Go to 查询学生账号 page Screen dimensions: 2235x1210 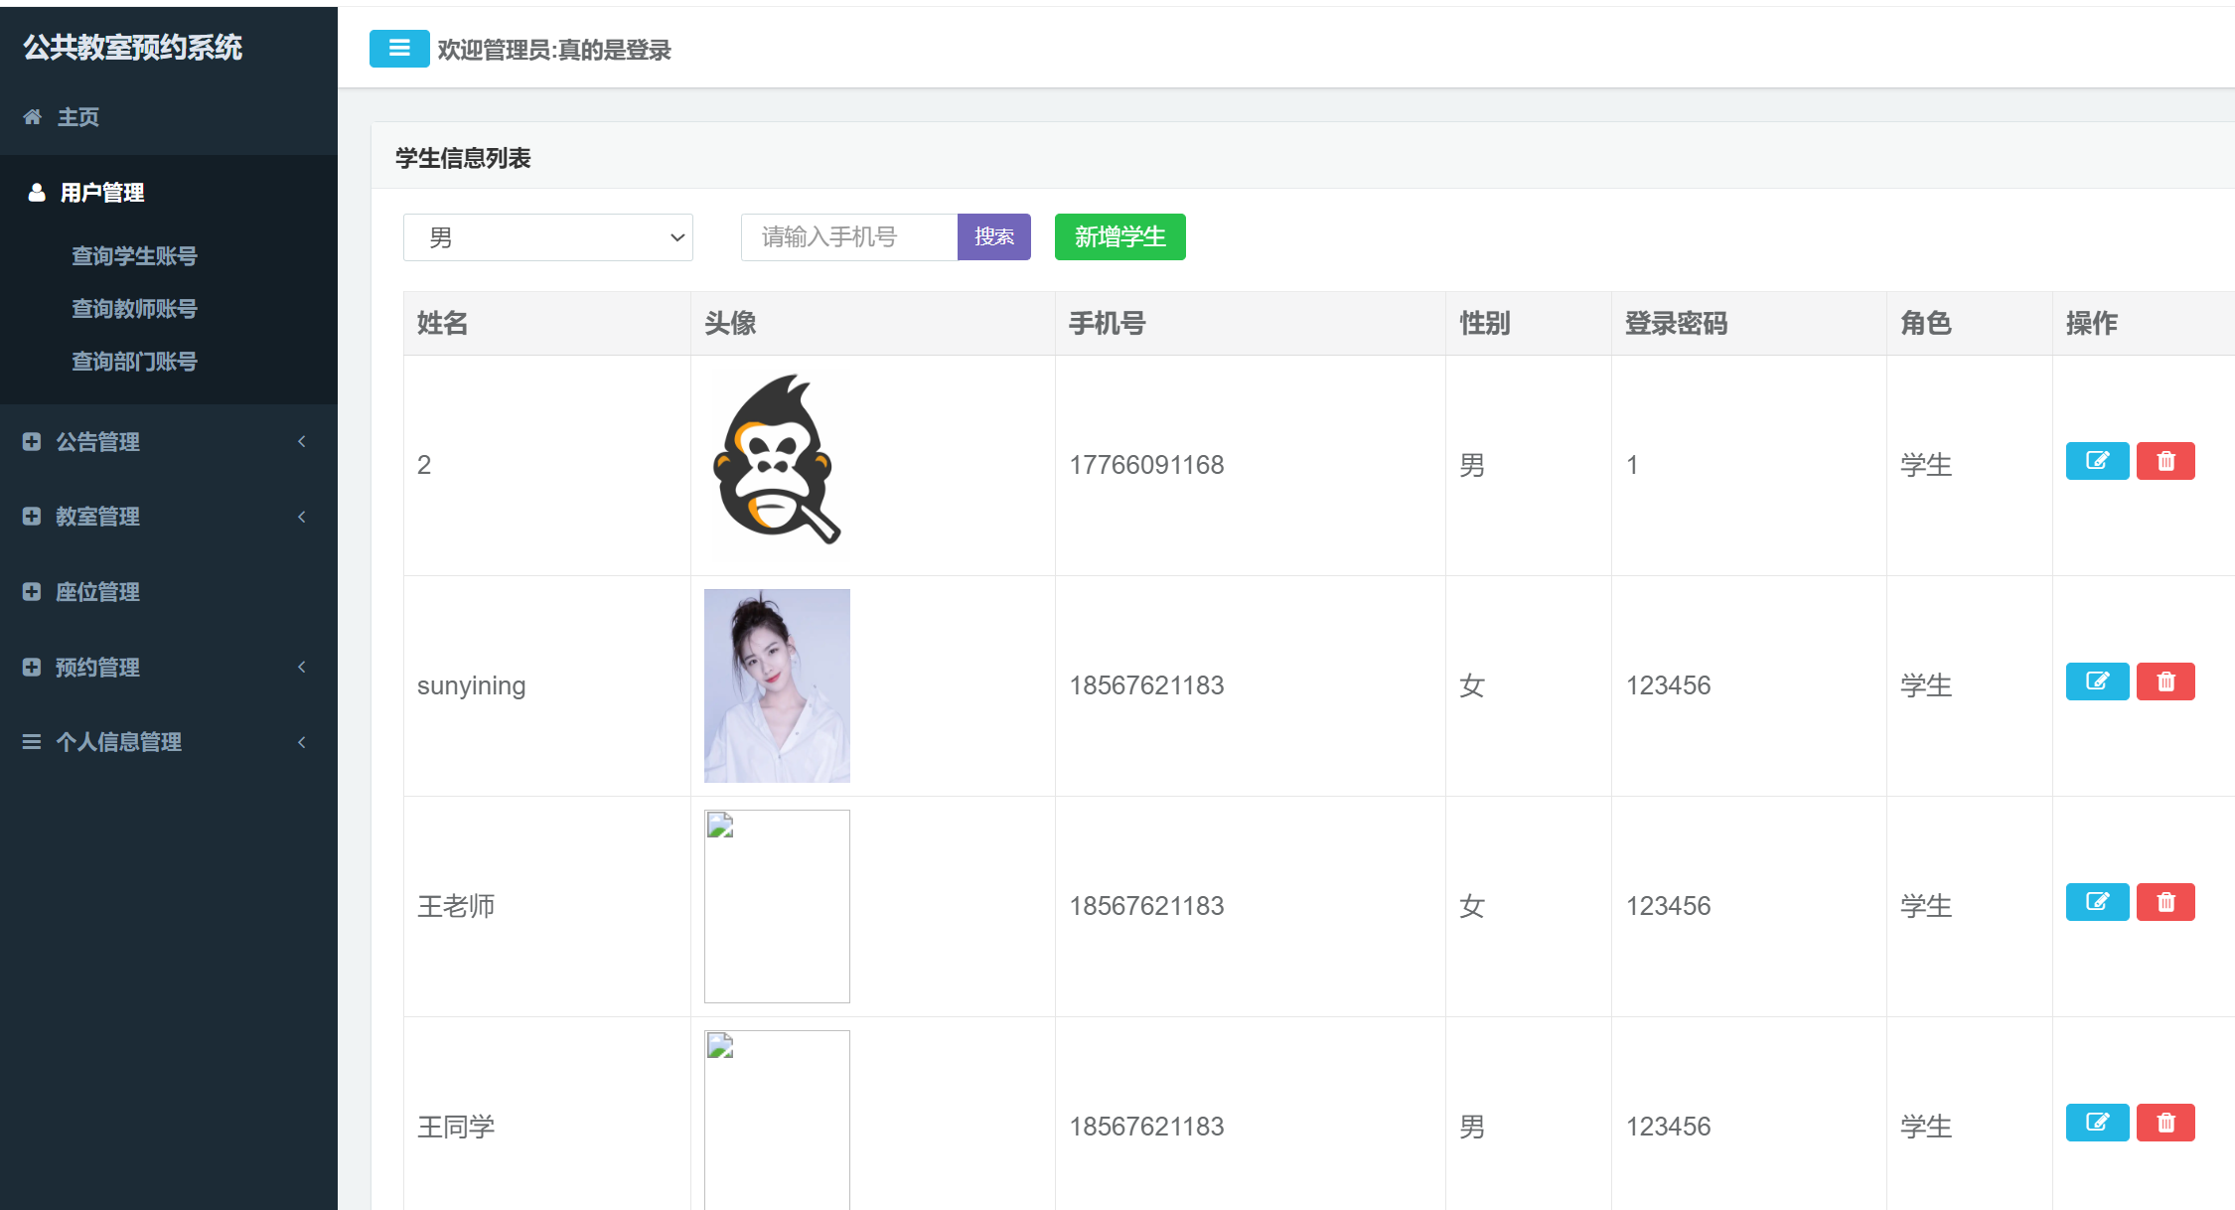[134, 256]
